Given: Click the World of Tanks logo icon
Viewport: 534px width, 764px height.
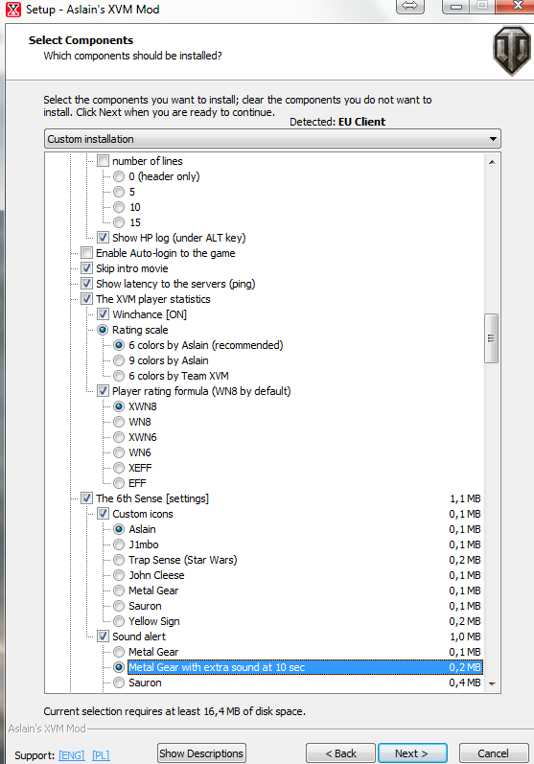Looking at the screenshot, I should (x=512, y=50).
